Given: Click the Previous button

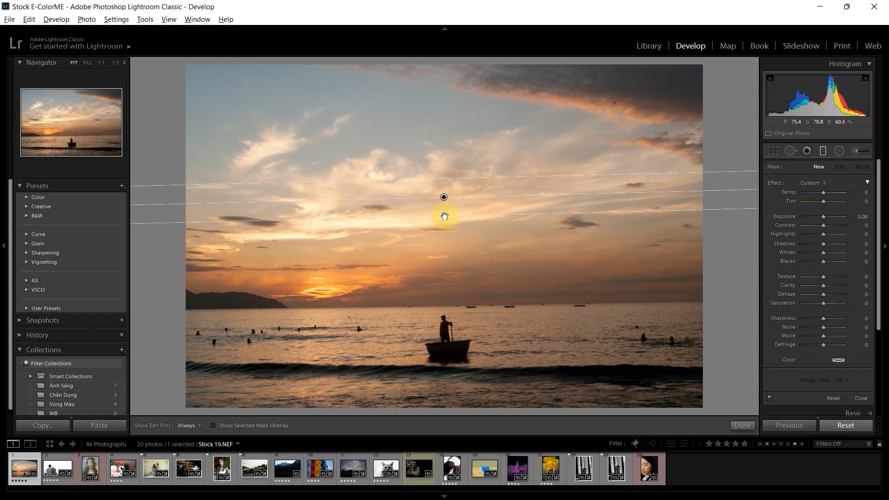Looking at the screenshot, I should [x=789, y=425].
